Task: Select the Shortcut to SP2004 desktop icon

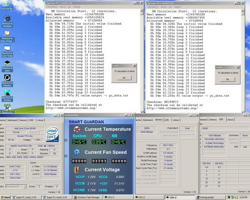Action: click(x=7, y=95)
